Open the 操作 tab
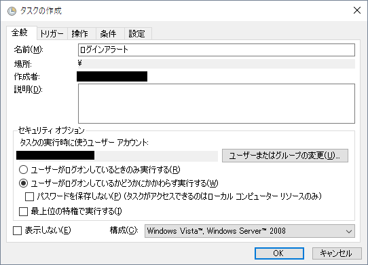368x265 pixels. 81,33
